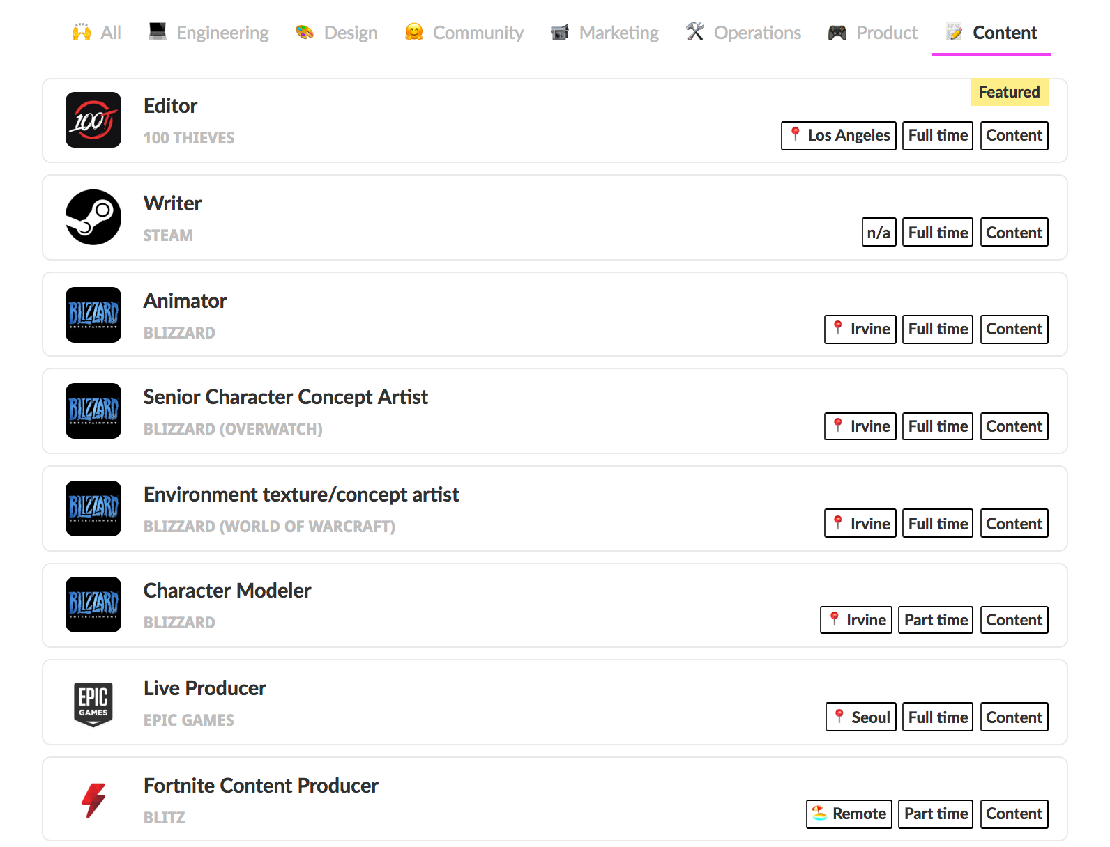This screenshot has height=847, width=1110.
Task: Click Irvine tag on Character Modeler listing
Action: coord(856,620)
